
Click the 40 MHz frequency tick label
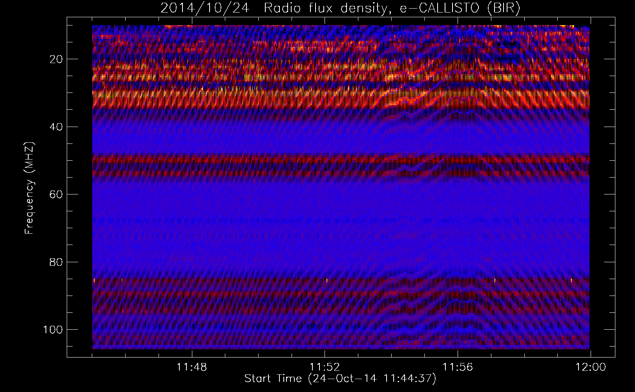57,127
